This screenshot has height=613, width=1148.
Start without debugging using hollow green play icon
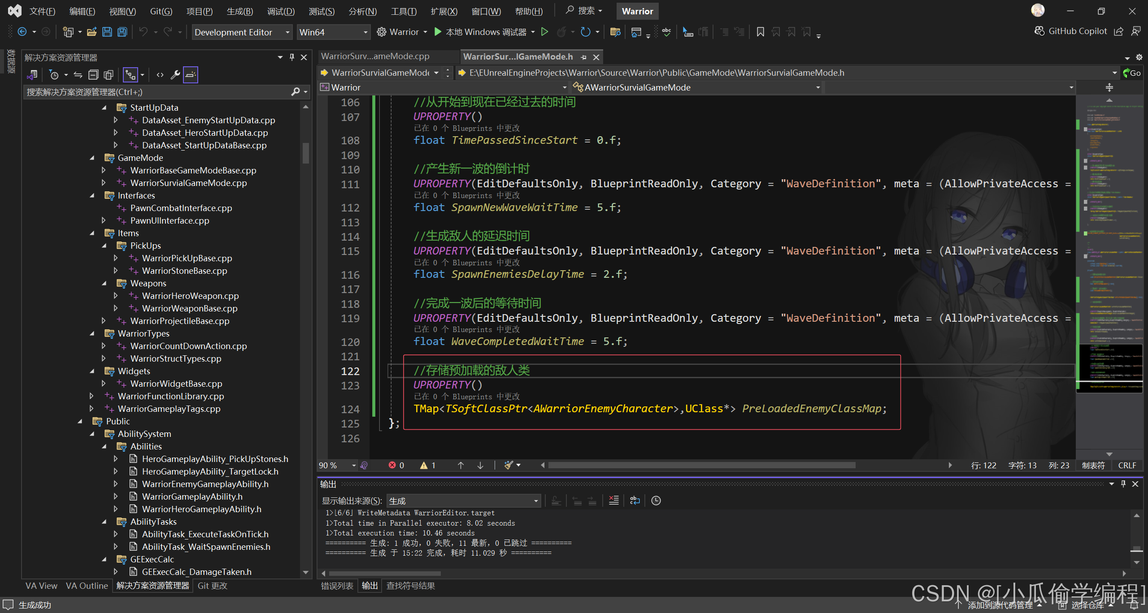[x=544, y=32]
